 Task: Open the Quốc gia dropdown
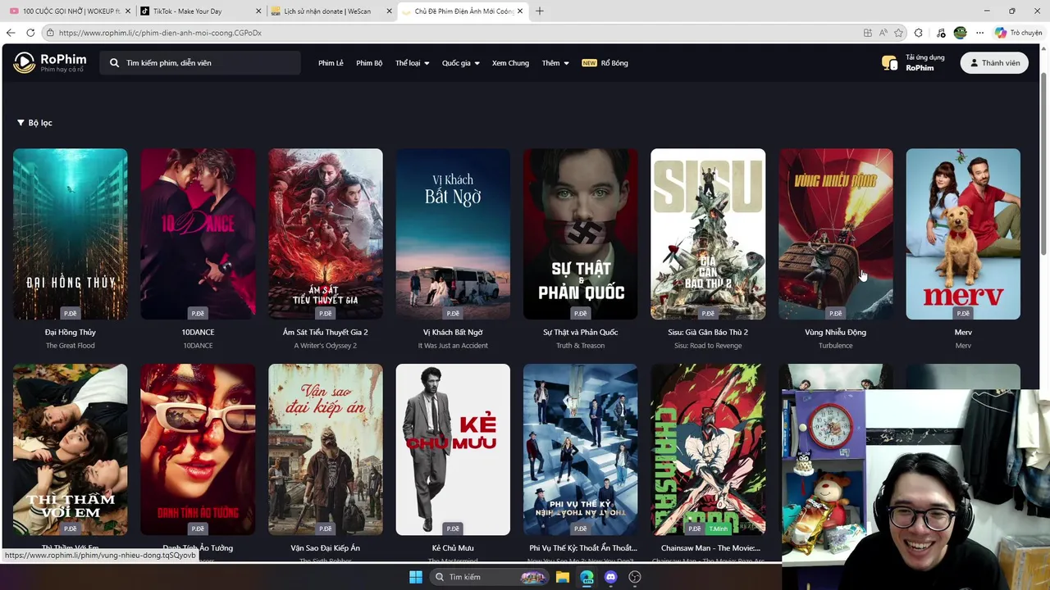tap(460, 63)
